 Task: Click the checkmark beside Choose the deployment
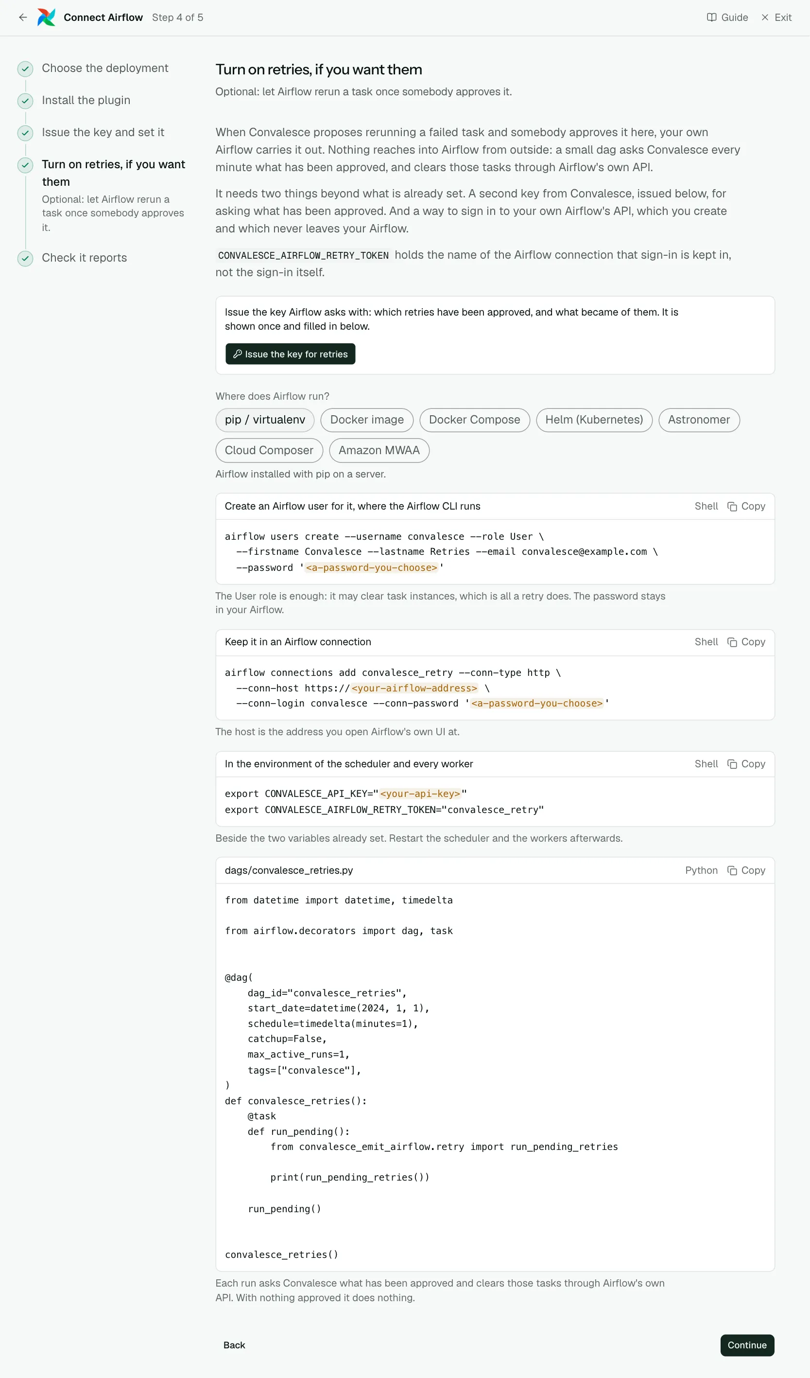(x=25, y=69)
